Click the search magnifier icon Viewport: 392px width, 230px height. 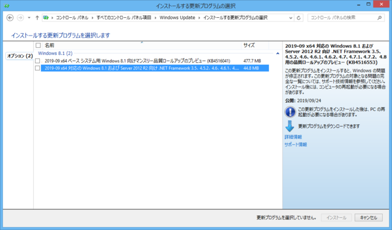pyautogui.click(x=379, y=18)
